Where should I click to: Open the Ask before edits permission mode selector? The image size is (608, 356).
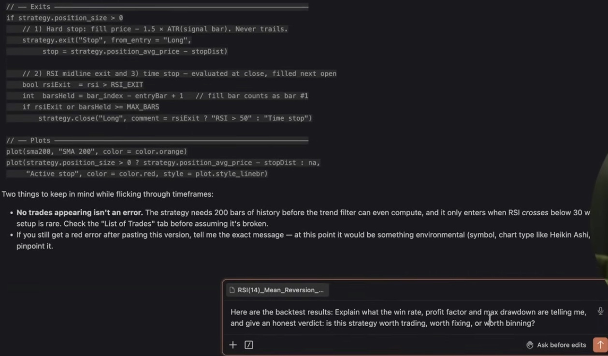[x=556, y=345]
